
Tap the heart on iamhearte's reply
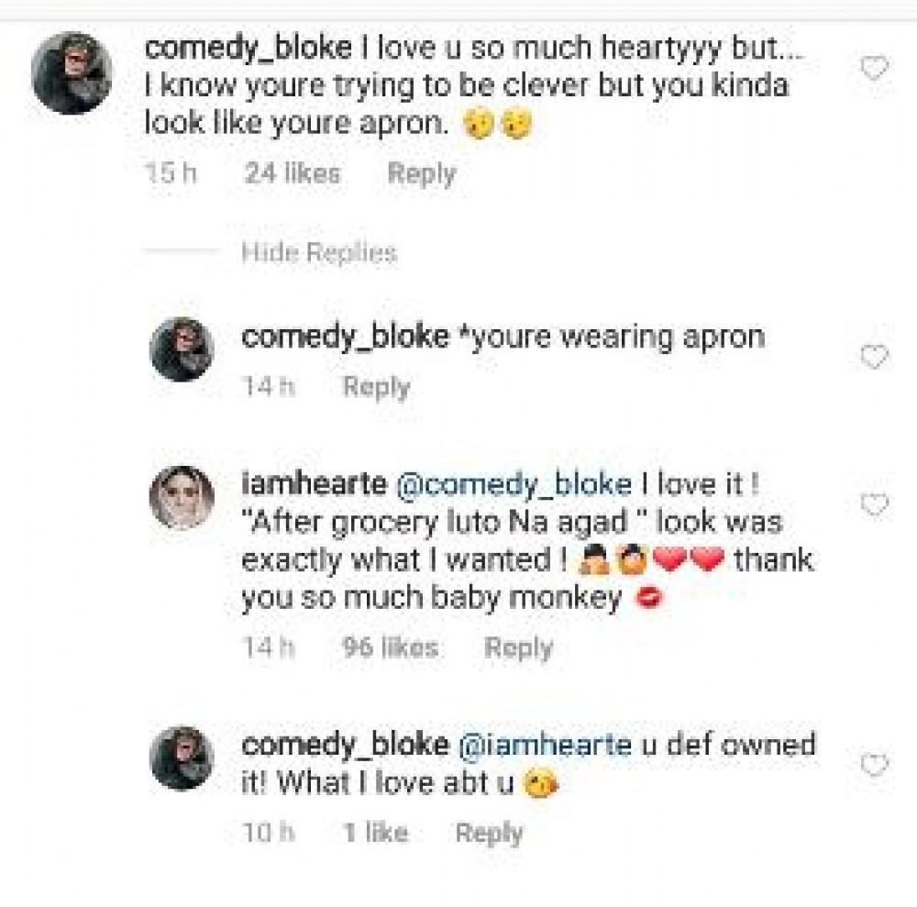click(875, 505)
